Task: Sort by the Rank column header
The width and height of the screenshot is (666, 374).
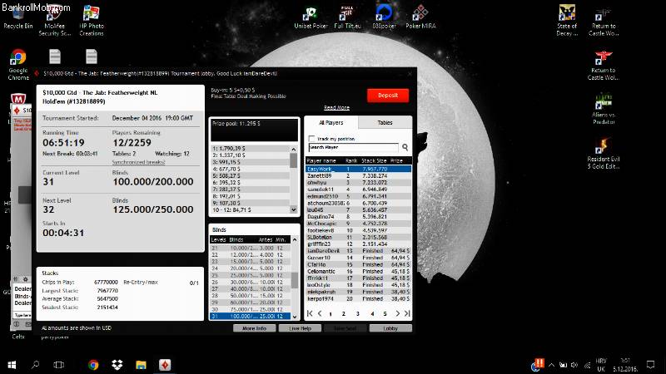Action: point(351,160)
